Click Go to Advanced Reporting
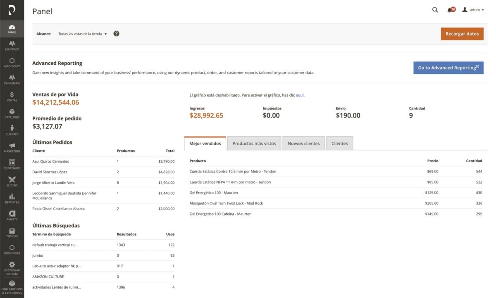The width and height of the screenshot is (496, 298). click(448, 68)
